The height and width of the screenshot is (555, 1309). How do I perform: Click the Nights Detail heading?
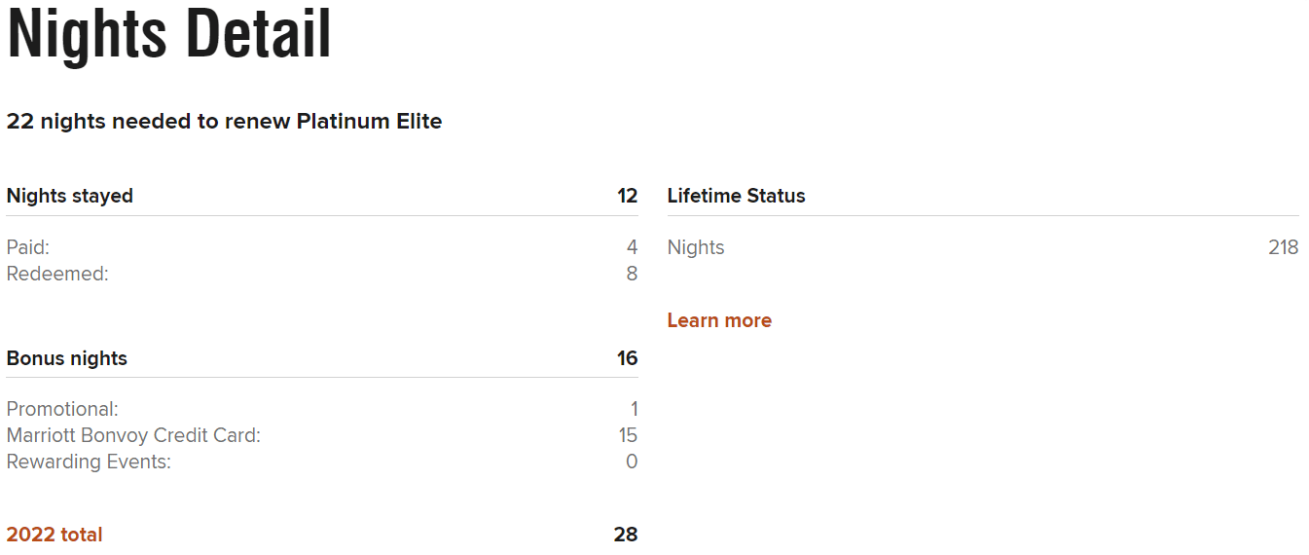point(169,35)
